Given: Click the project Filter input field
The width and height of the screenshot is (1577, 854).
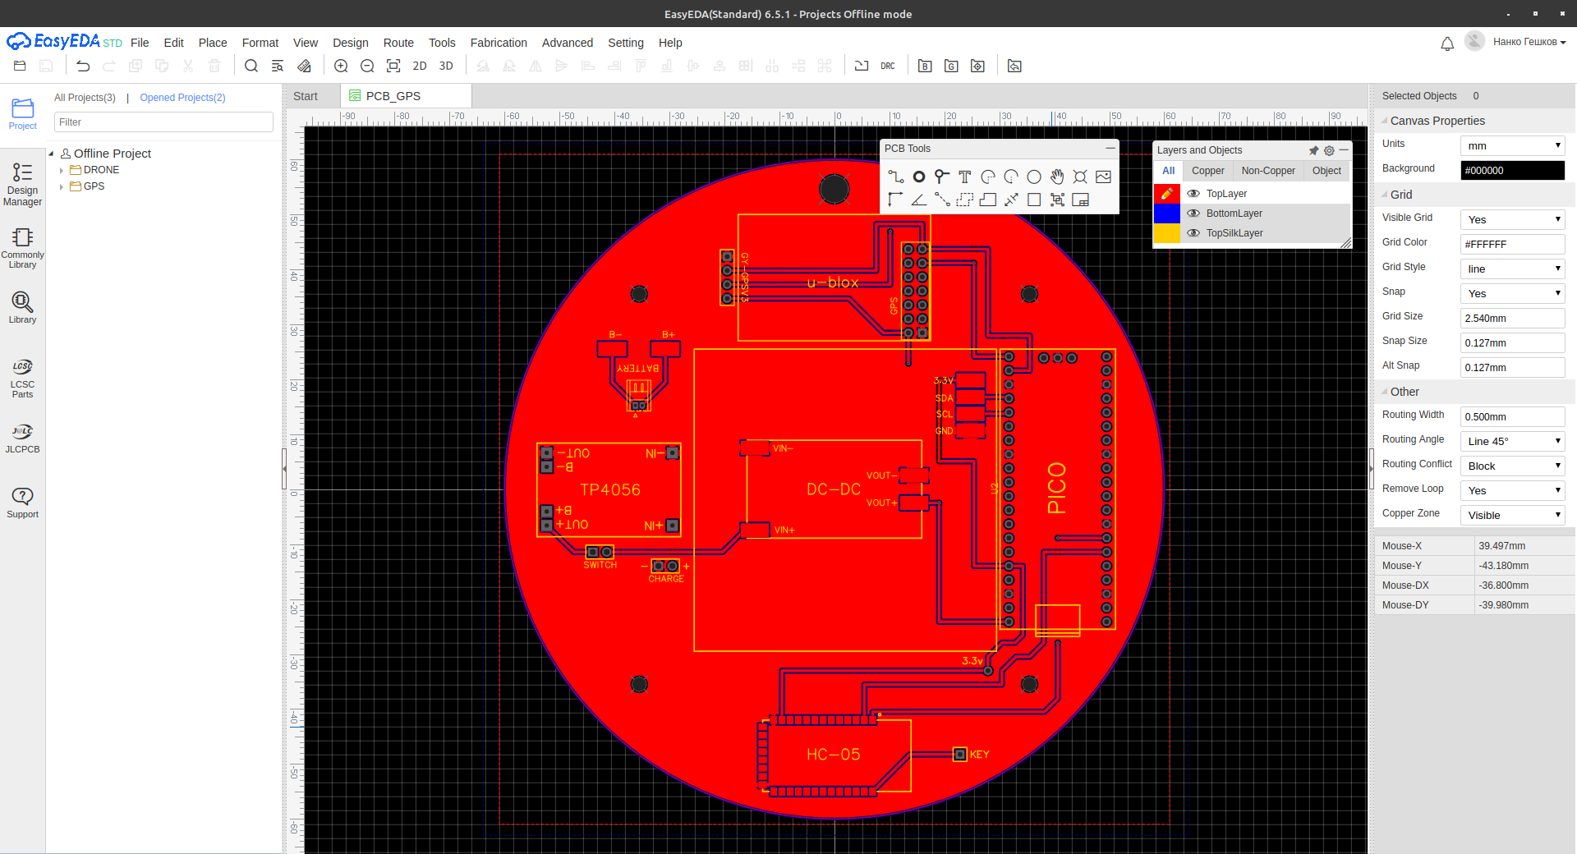Looking at the screenshot, I should pyautogui.click(x=163, y=122).
